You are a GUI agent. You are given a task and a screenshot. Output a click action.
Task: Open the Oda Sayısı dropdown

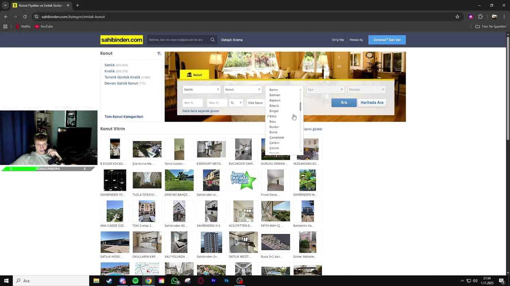tap(255, 103)
